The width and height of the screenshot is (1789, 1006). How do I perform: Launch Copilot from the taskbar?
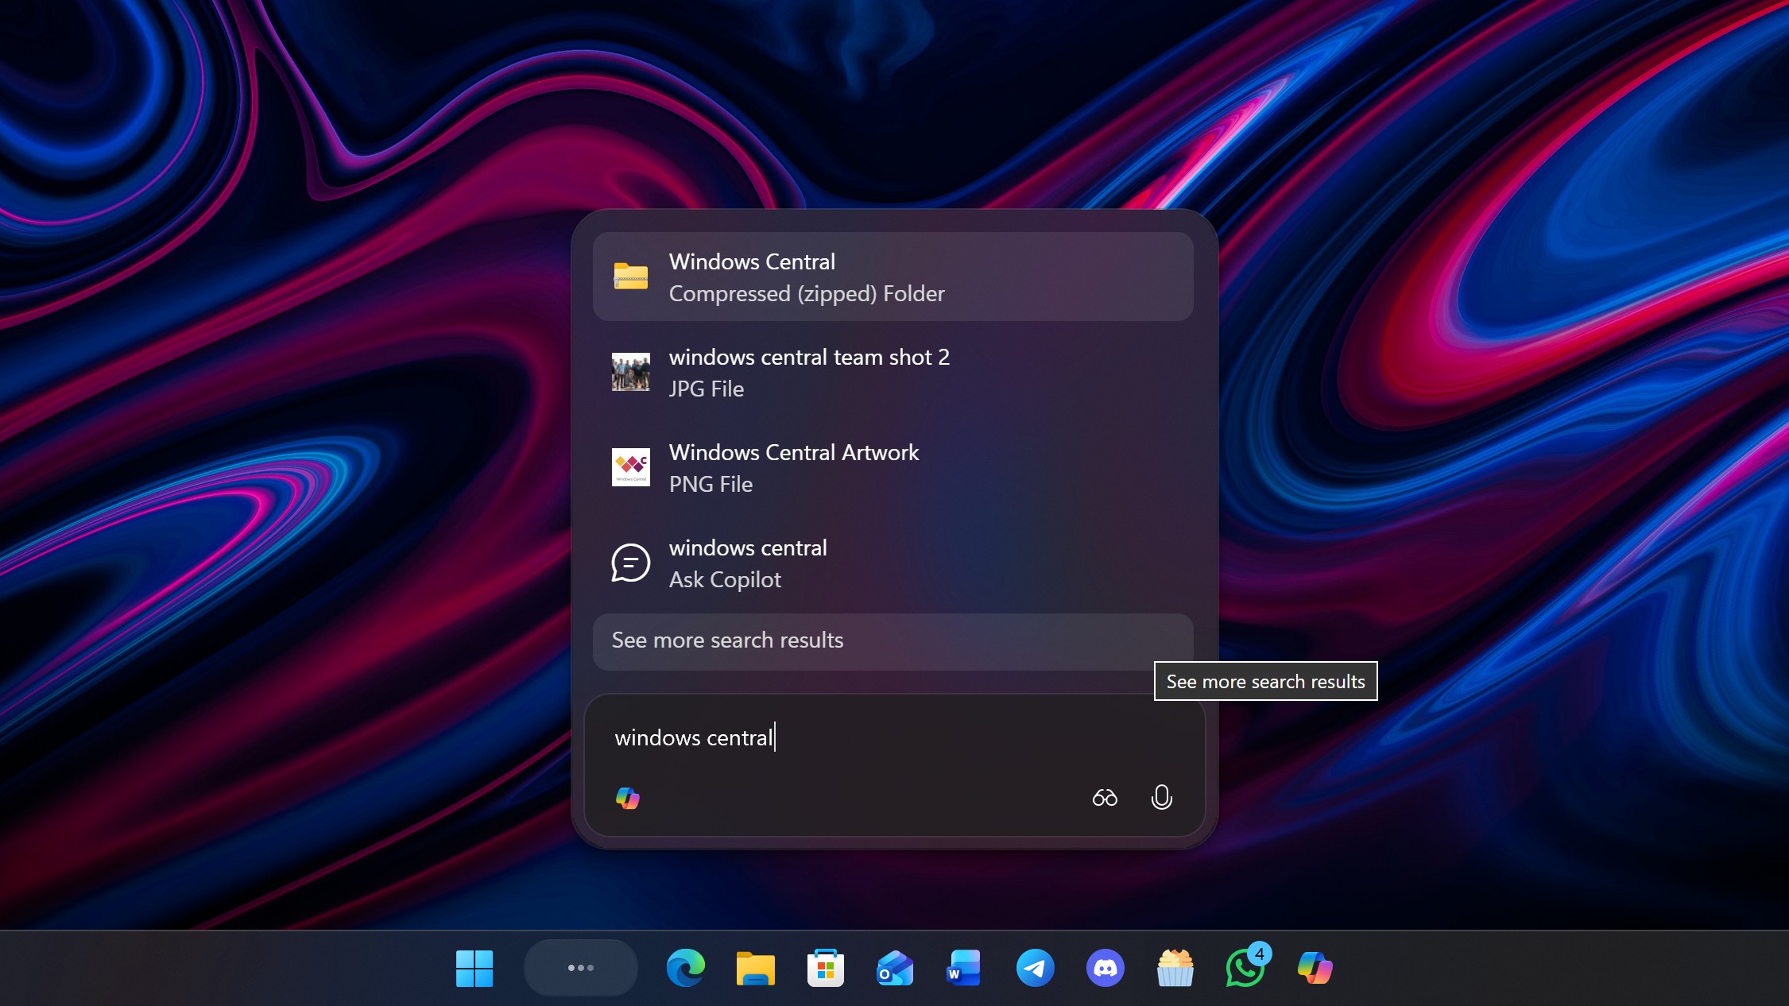coord(1315,968)
